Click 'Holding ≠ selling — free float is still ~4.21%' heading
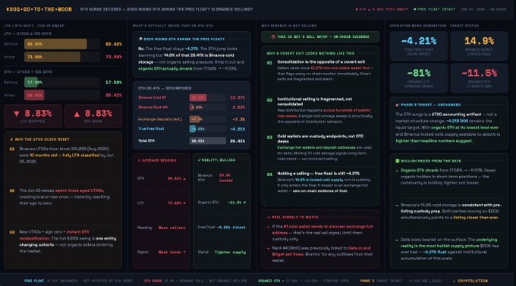The image size is (516, 286). 318,174
